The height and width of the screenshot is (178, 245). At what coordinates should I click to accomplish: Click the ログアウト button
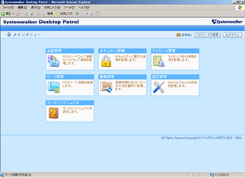(232, 35)
